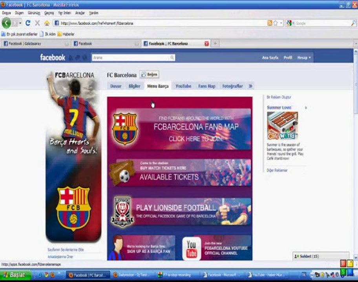Open the 'Arkadaşlarına Öner' link
358x282 pixels.
point(60,257)
